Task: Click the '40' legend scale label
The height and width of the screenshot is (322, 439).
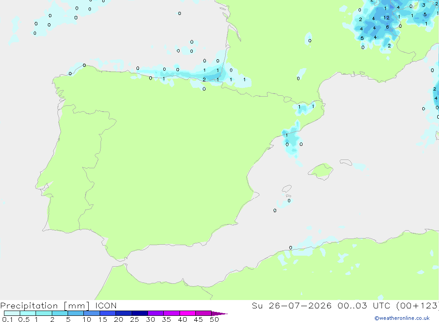Action: pyautogui.click(x=183, y=319)
